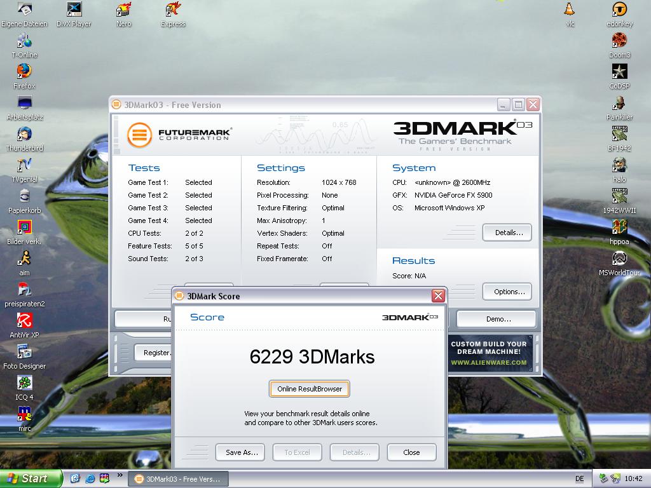Open the Alienware advertisement banner

click(x=489, y=353)
